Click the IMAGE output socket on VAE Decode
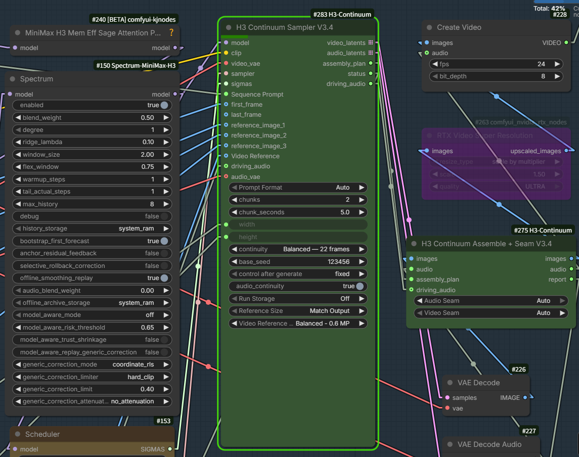 coord(525,397)
